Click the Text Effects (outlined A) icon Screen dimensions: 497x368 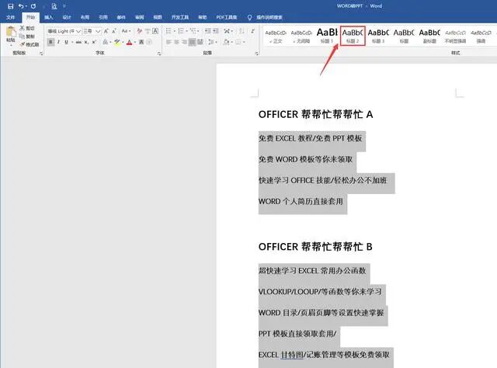tap(106, 42)
